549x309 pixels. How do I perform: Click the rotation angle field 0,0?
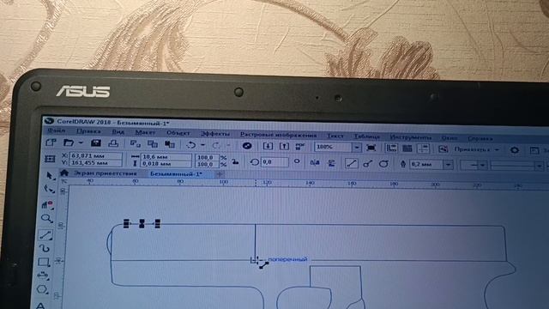pos(274,162)
